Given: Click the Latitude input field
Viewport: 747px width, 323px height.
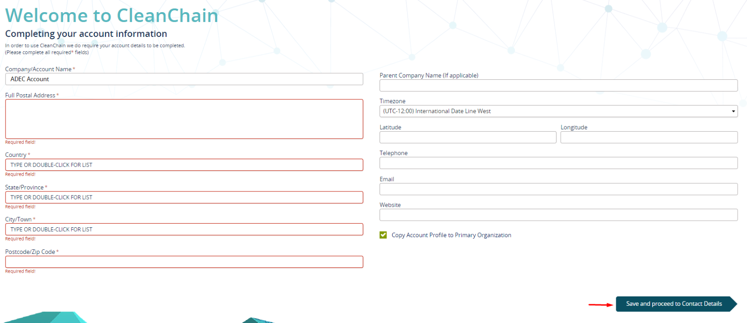Looking at the screenshot, I should [468, 137].
